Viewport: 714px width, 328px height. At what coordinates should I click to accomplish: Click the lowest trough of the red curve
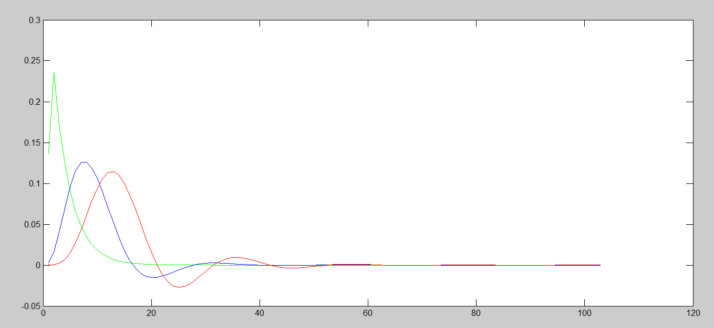[x=179, y=287]
